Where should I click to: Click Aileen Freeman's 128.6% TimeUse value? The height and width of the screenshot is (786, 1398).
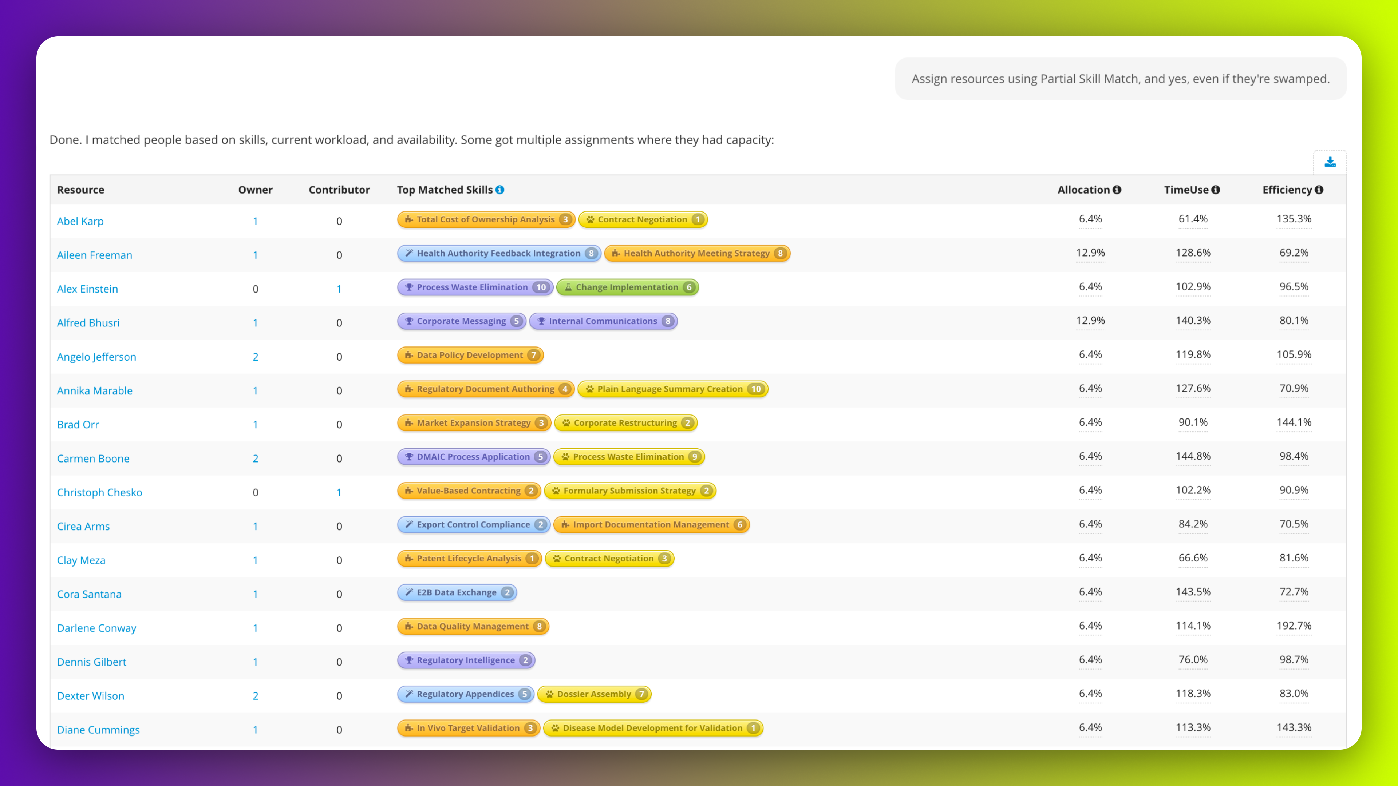coord(1193,253)
